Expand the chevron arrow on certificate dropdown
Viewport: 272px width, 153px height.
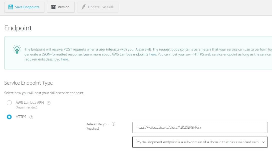pos(263,142)
